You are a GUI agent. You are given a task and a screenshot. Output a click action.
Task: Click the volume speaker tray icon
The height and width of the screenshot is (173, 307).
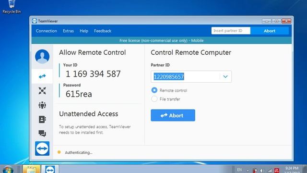262,171
